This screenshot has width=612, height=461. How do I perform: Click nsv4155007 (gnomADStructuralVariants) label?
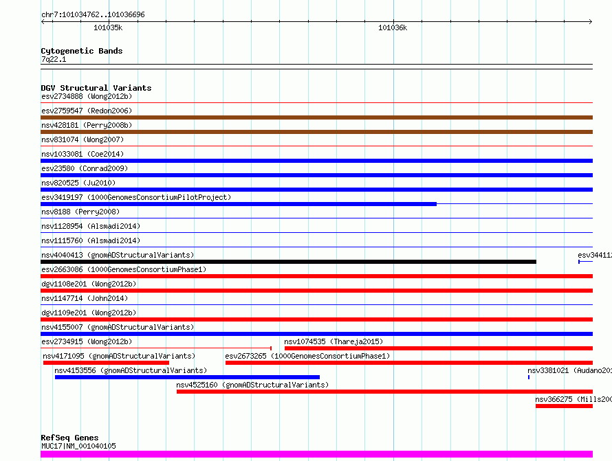coord(118,327)
